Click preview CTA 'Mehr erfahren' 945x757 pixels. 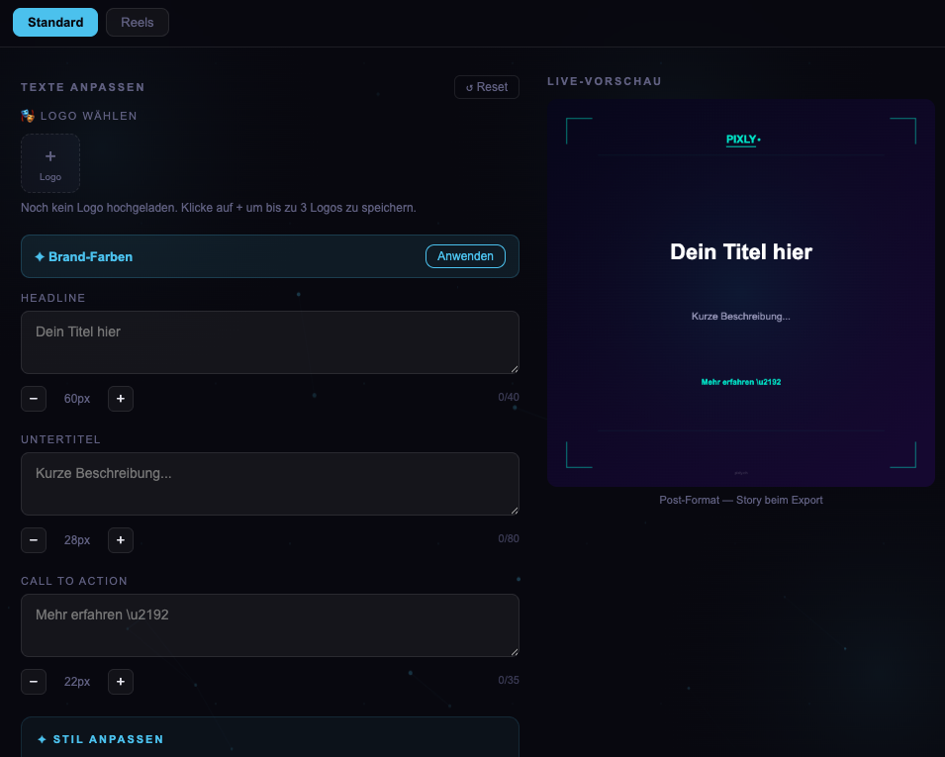[x=741, y=382]
